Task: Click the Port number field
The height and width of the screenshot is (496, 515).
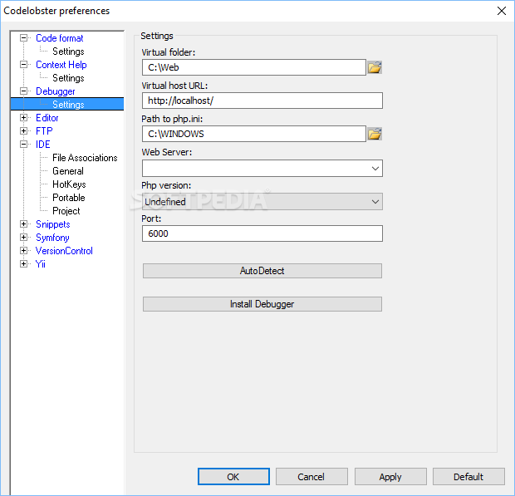Action: point(262,233)
